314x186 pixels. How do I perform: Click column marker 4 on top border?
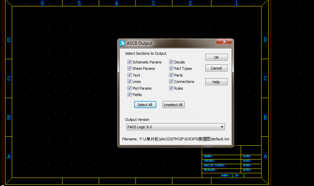pyautogui.click(x=117, y=3)
